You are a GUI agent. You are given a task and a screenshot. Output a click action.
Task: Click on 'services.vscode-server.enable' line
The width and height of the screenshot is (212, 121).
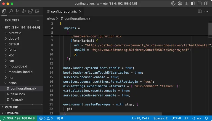[97, 95]
